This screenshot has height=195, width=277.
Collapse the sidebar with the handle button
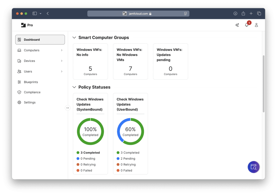[68, 108]
